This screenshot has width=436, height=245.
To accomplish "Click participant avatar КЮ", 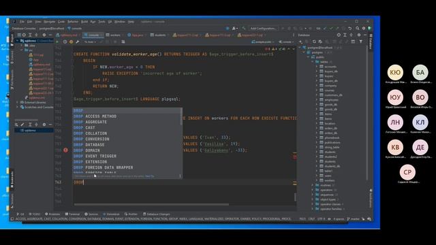I will (395, 73).
